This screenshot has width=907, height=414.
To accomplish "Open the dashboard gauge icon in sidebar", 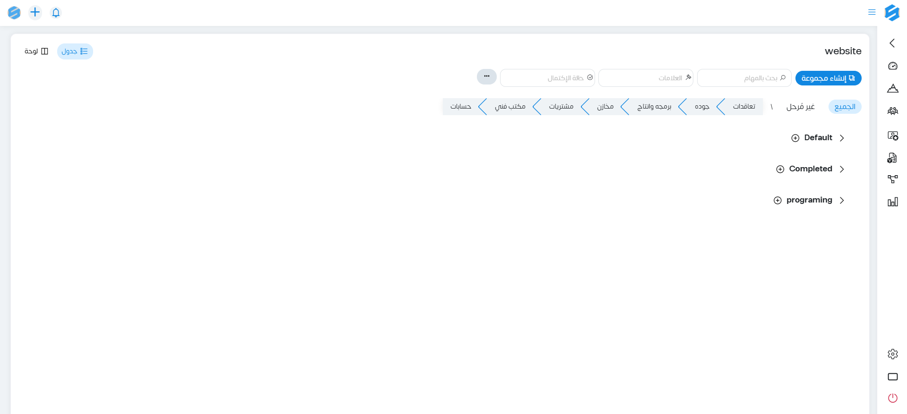I will point(892,66).
